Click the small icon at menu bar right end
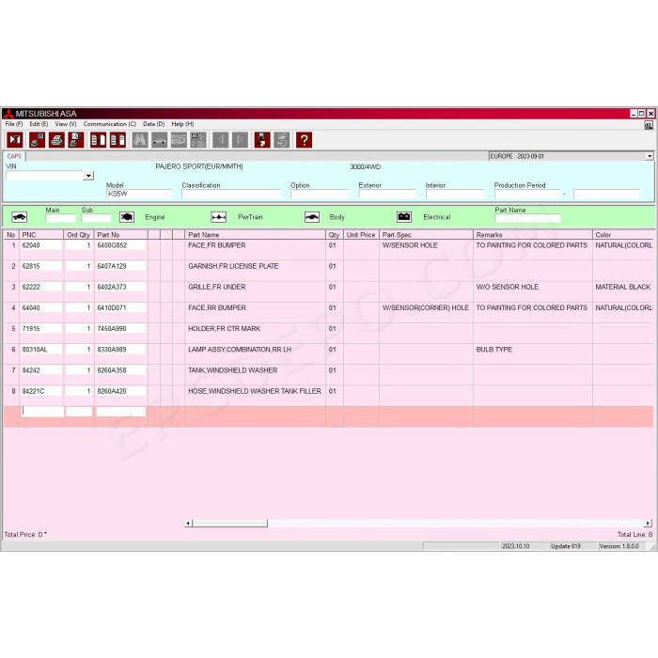 tap(649, 125)
